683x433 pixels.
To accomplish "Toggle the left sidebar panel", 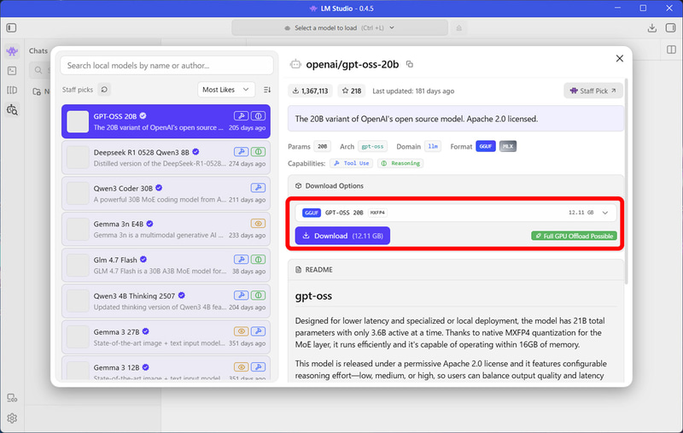I will click(x=12, y=28).
